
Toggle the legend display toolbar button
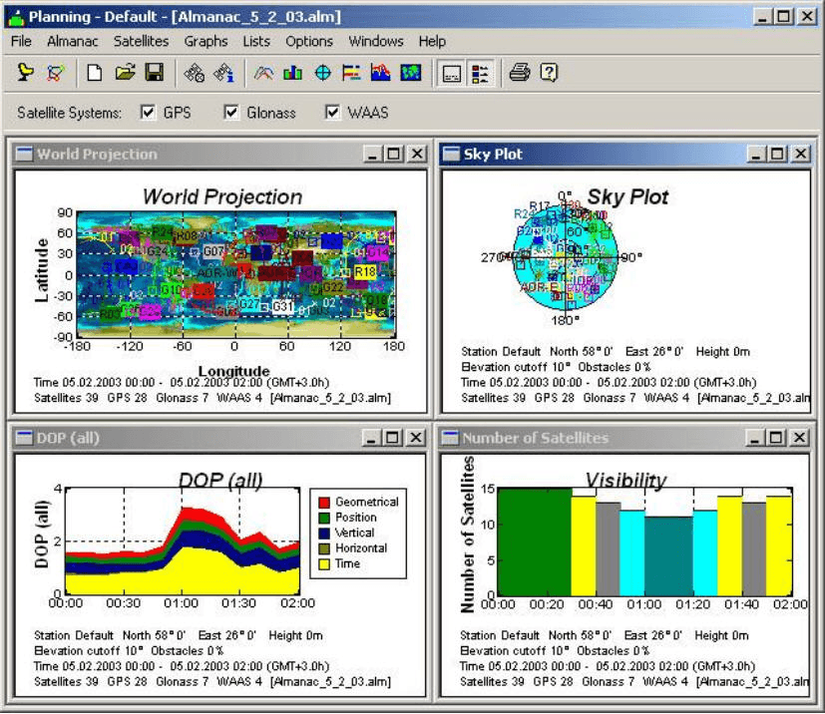pyautogui.click(x=479, y=73)
